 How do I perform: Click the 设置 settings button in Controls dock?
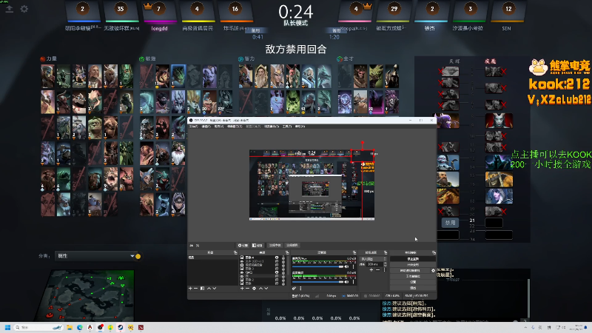[413, 282]
